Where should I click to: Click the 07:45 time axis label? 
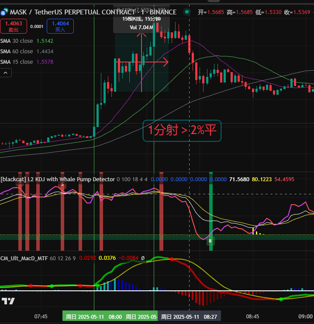pyautogui.click(x=41, y=317)
